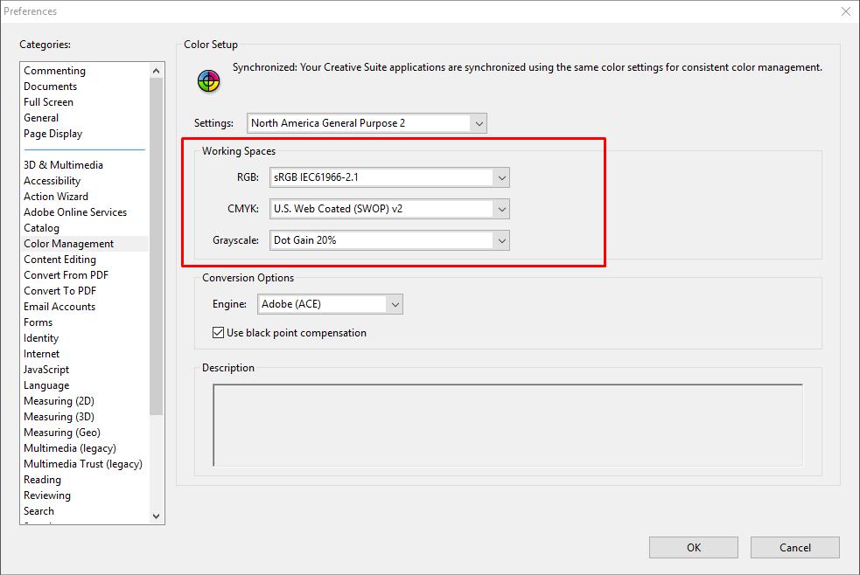Click the categories list scroll up arrow
Viewport: 860px width, 575px height.
pyautogui.click(x=157, y=71)
